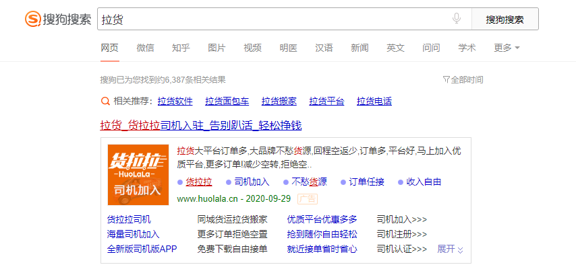Click the text 免费下载自由接单
This screenshot has height=269, width=576.
tap(232, 249)
